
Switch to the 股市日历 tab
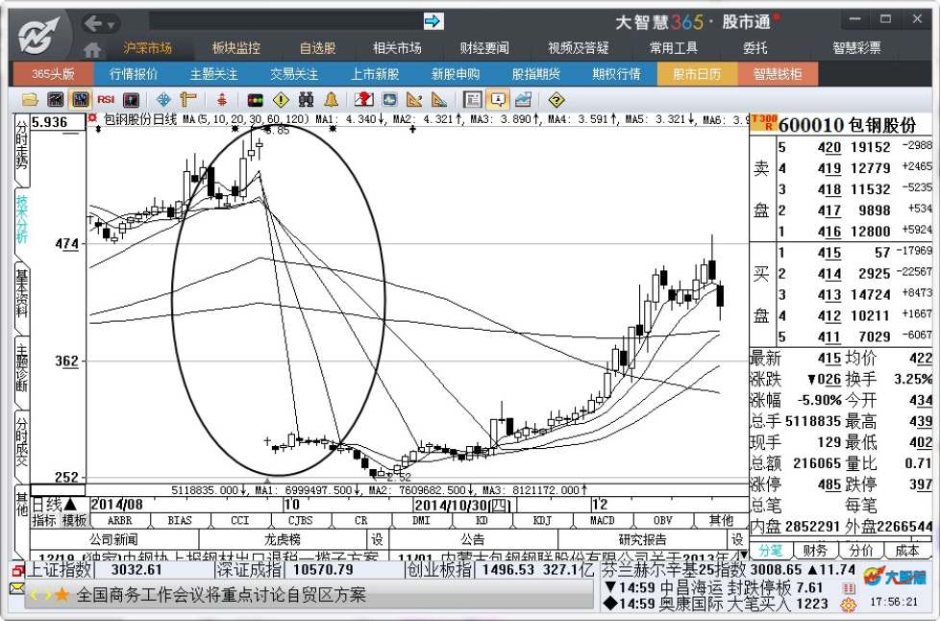point(697,74)
